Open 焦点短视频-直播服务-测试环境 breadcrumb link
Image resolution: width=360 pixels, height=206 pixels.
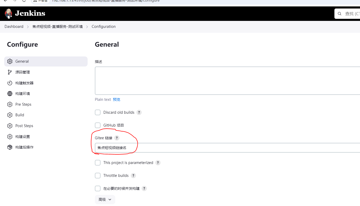click(x=57, y=27)
